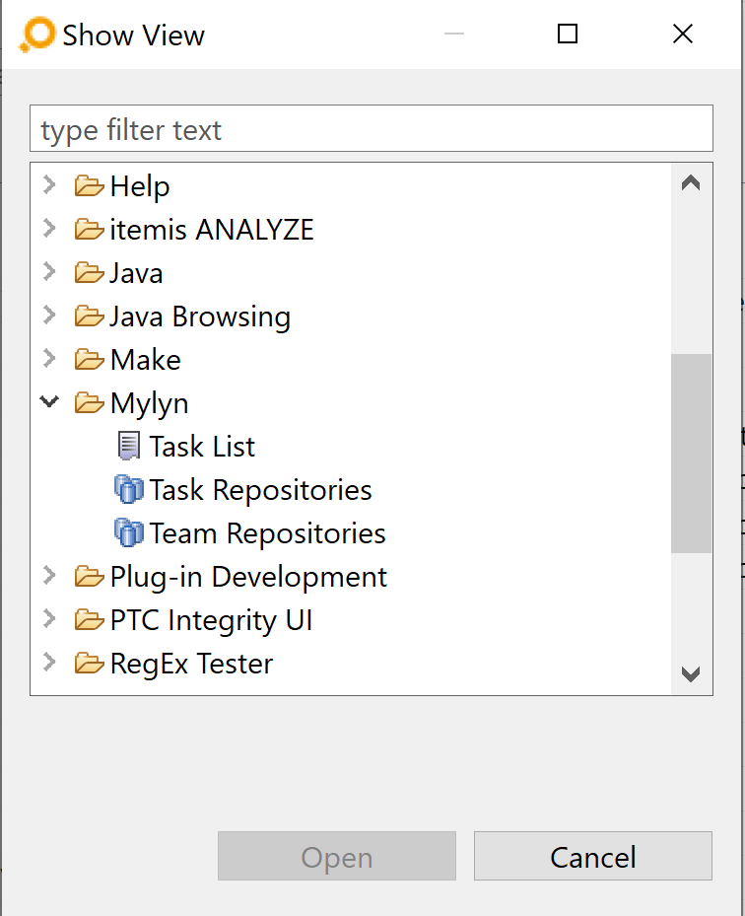745x916 pixels.
Task: Focus the type filter text field
Action: coord(372,128)
